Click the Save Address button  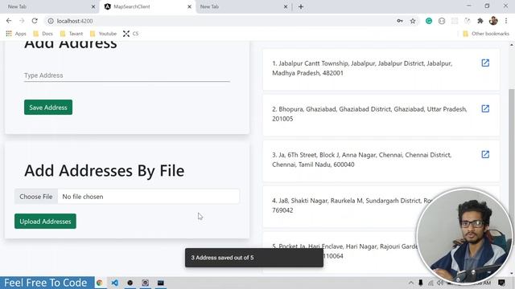pos(48,107)
